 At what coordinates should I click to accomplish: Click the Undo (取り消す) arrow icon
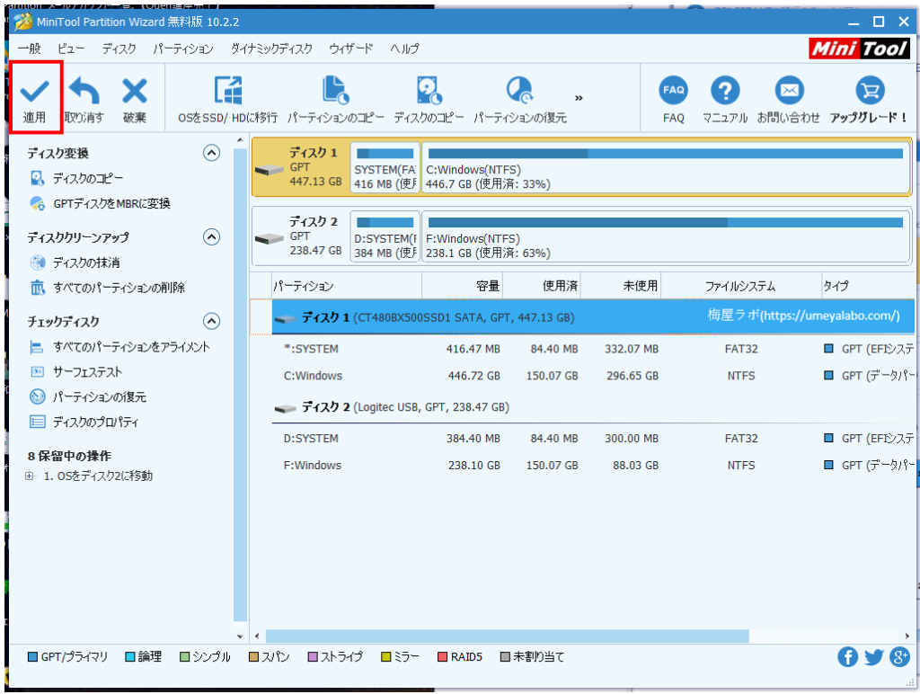point(84,91)
